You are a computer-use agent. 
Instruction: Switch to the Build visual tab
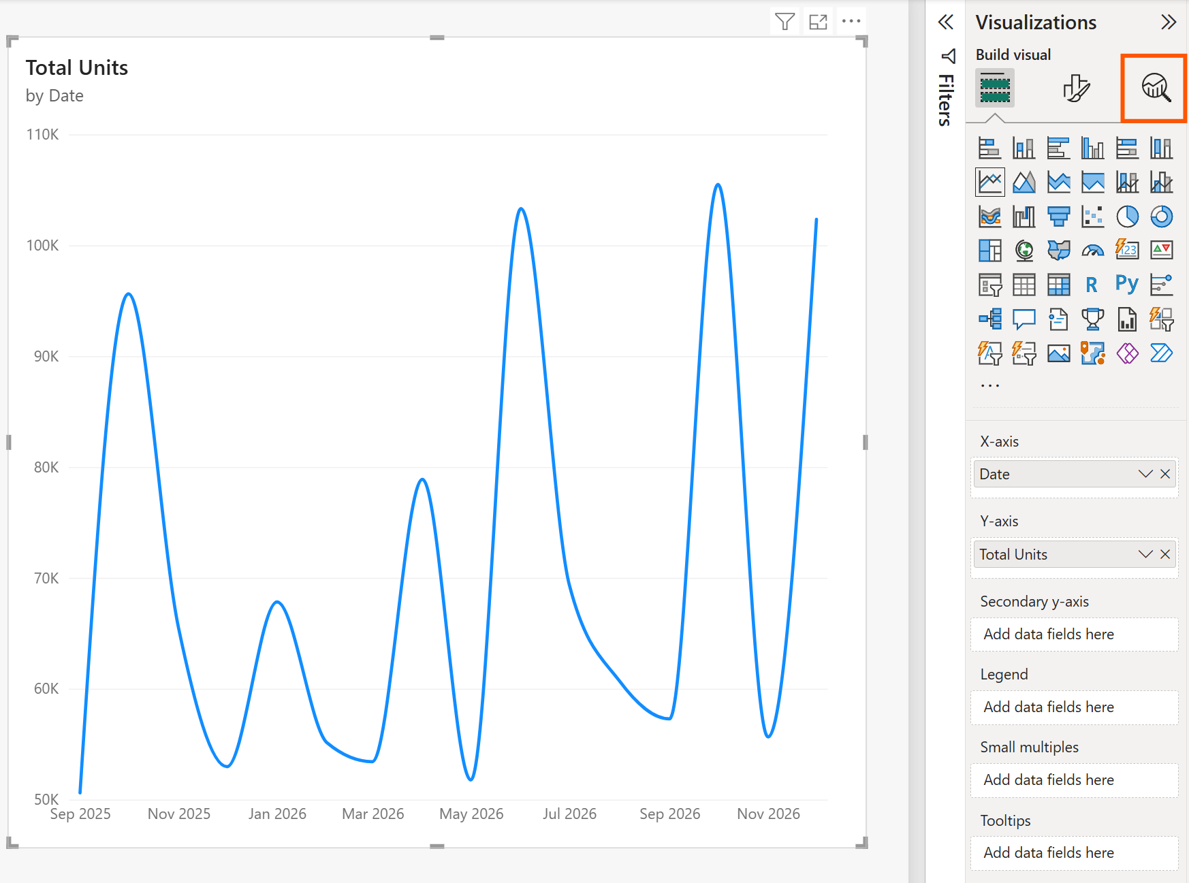coord(994,88)
